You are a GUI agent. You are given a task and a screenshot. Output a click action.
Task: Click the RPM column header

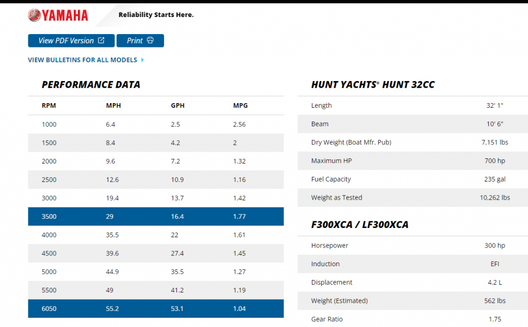coord(49,106)
